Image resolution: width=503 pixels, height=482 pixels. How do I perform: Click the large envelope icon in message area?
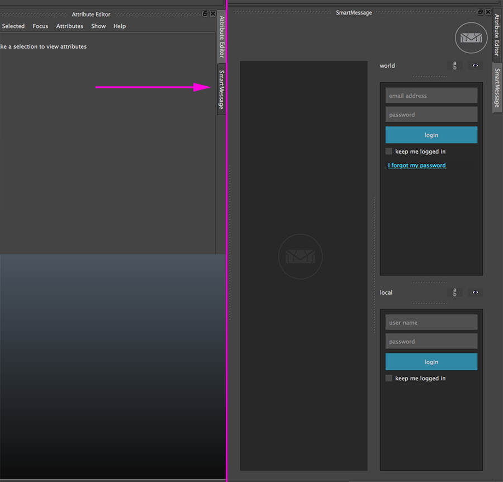tap(300, 257)
